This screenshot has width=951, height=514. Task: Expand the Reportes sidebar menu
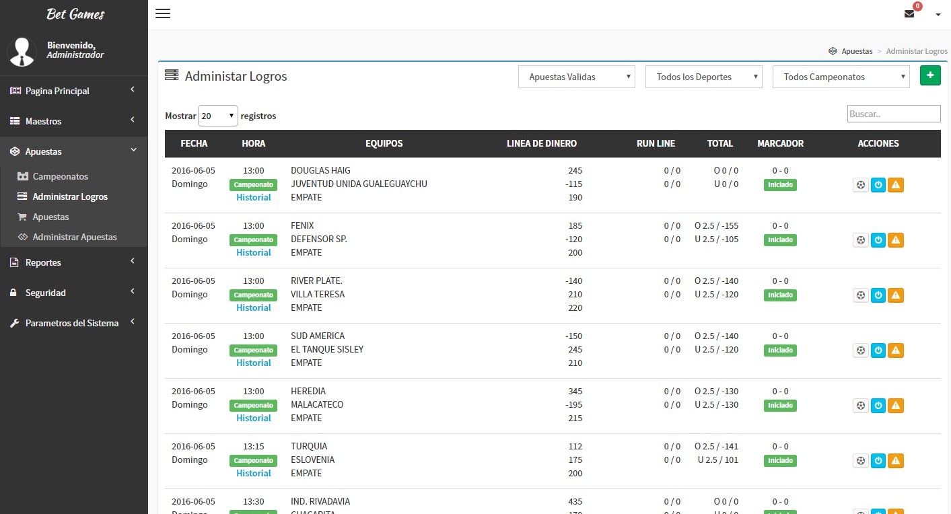(x=73, y=262)
